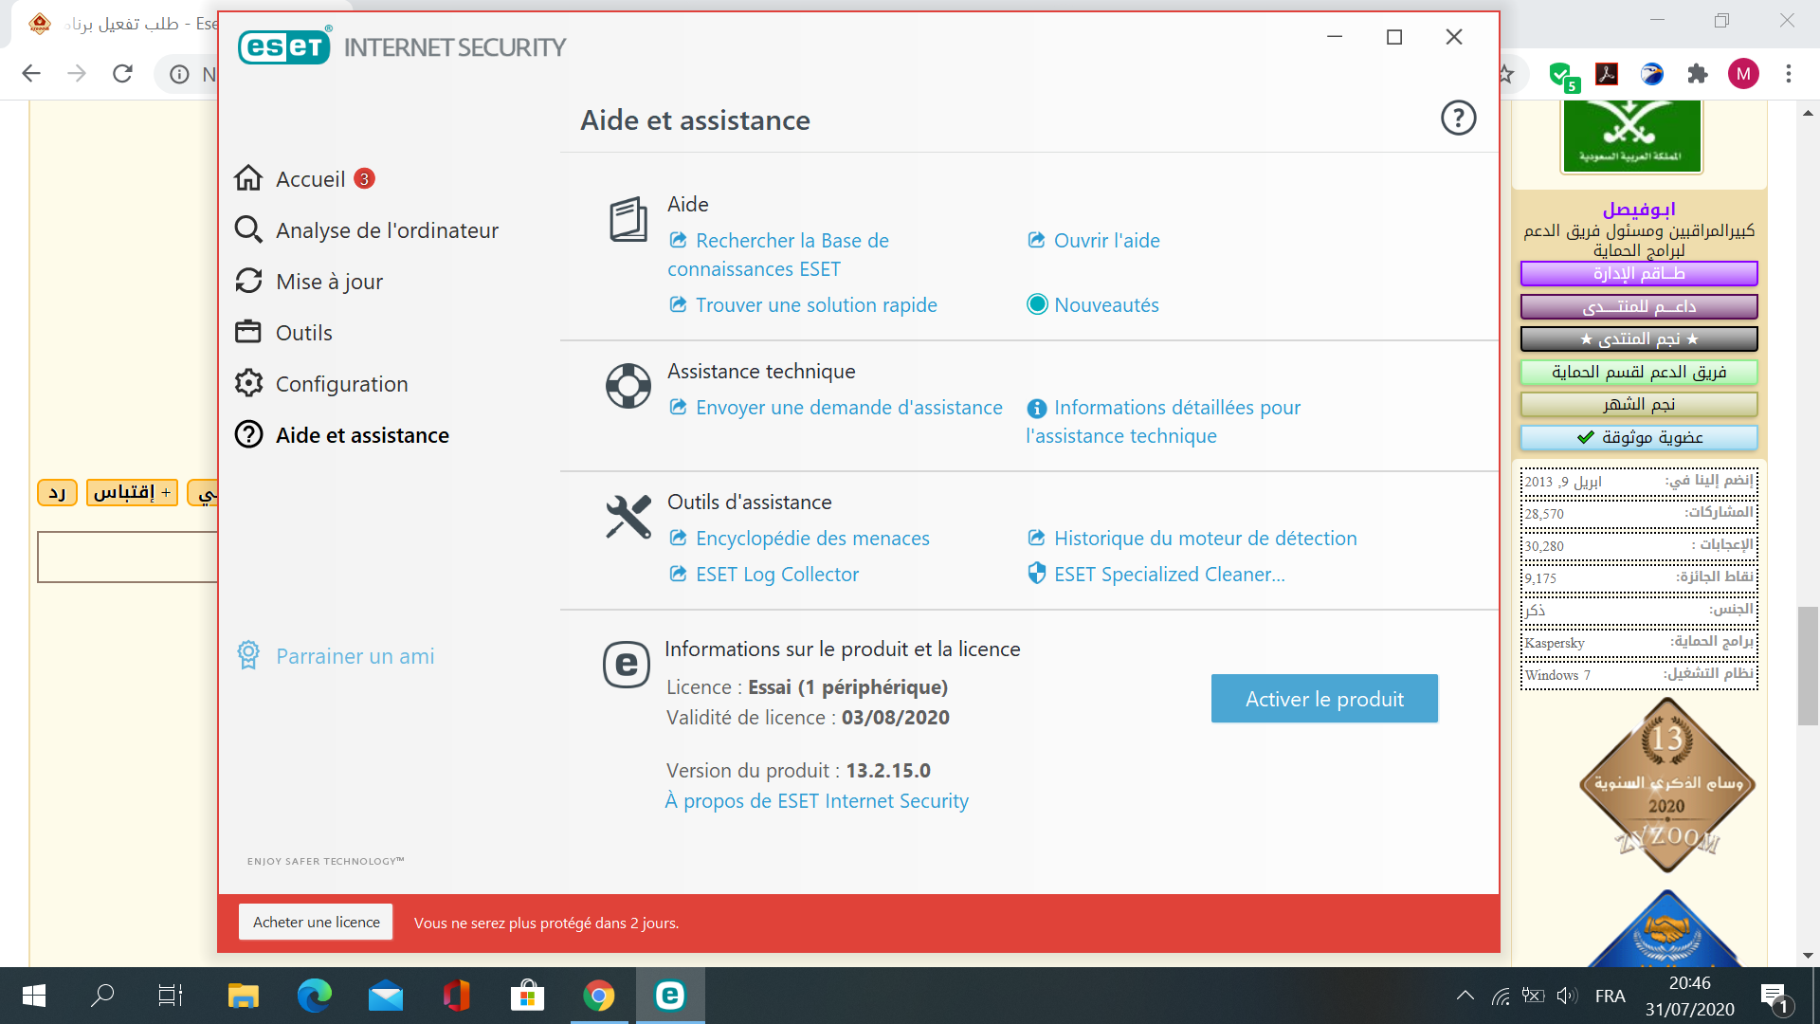1820x1024 pixels.
Task: Click the gear icon for Configuration
Action: [x=248, y=383]
